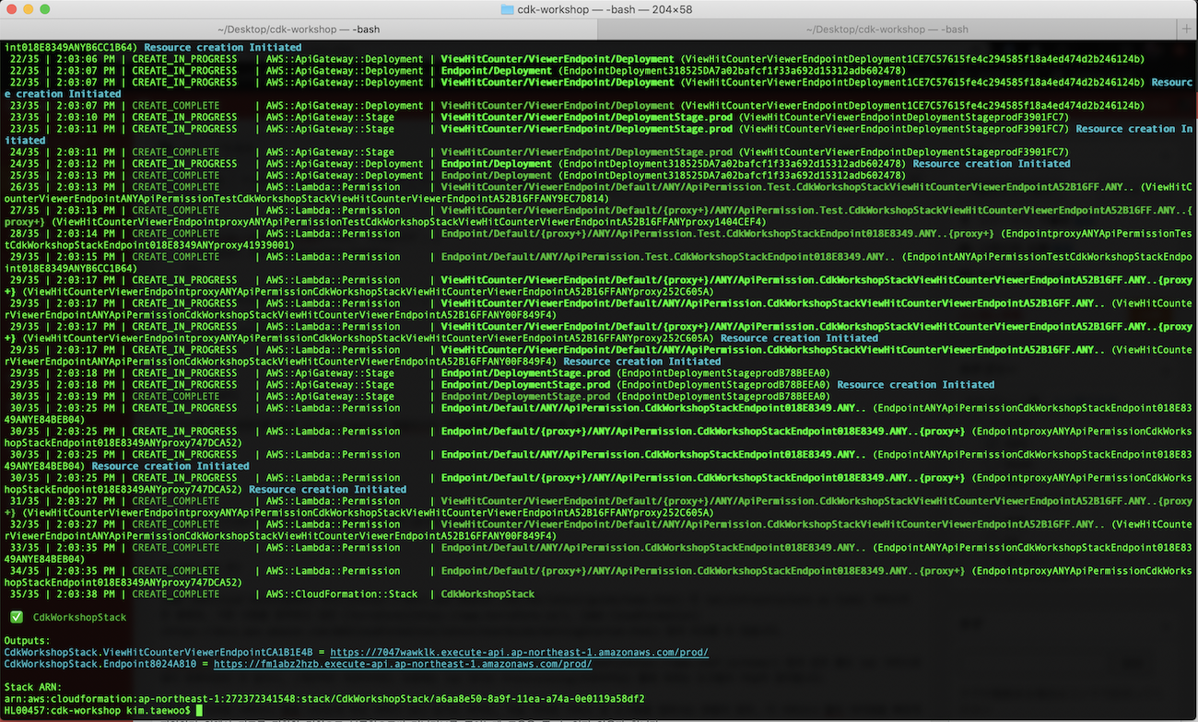Add a new terminal tab with plus button

pyautogui.click(x=1186, y=29)
